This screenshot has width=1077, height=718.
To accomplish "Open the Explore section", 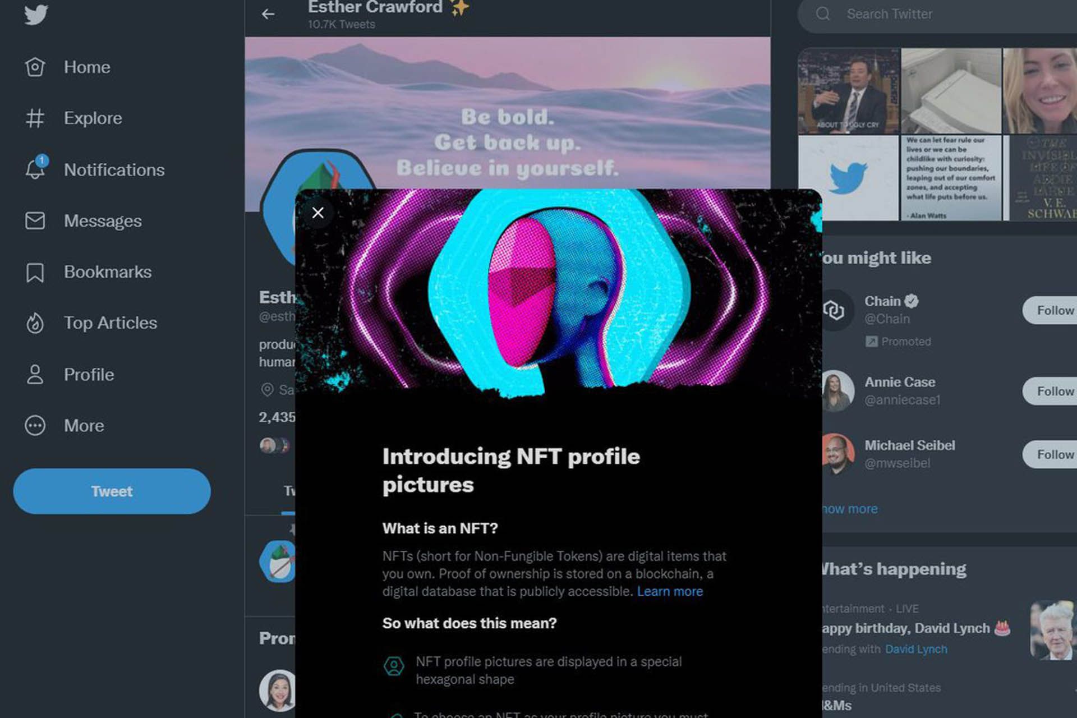I will (x=93, y=118).
